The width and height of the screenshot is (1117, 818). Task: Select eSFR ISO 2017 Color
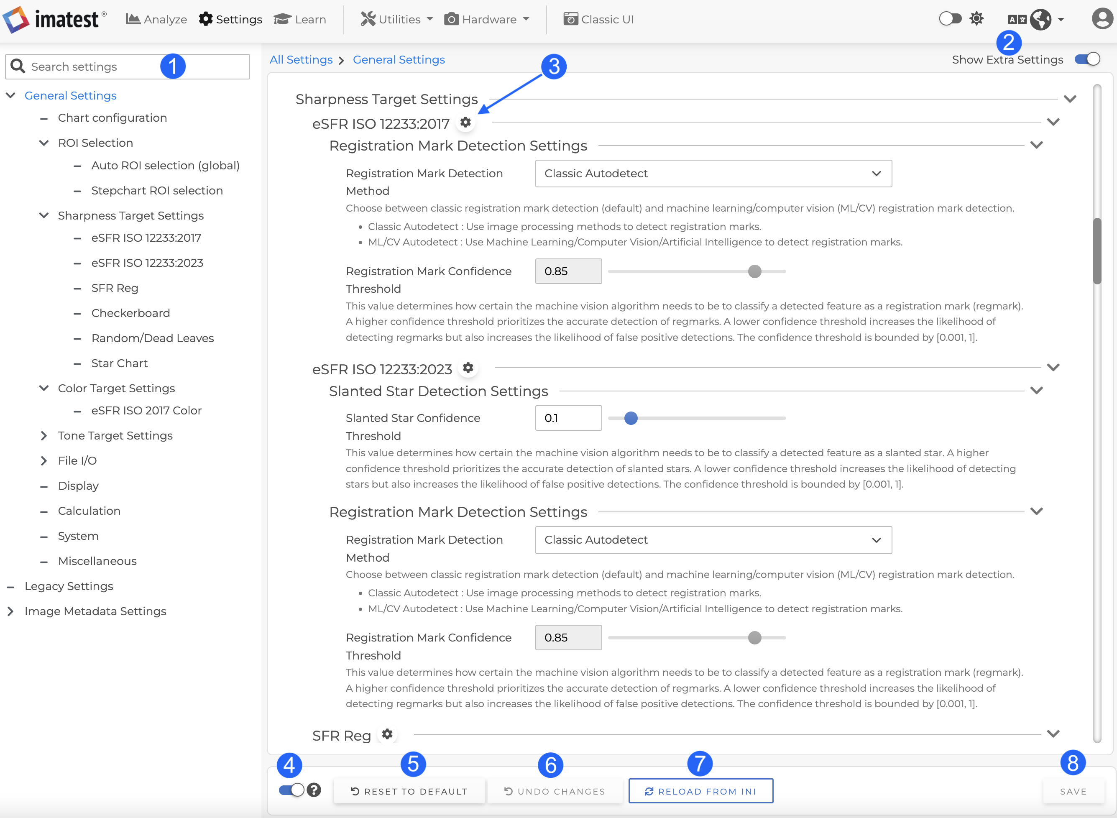[x=146, y=411]
